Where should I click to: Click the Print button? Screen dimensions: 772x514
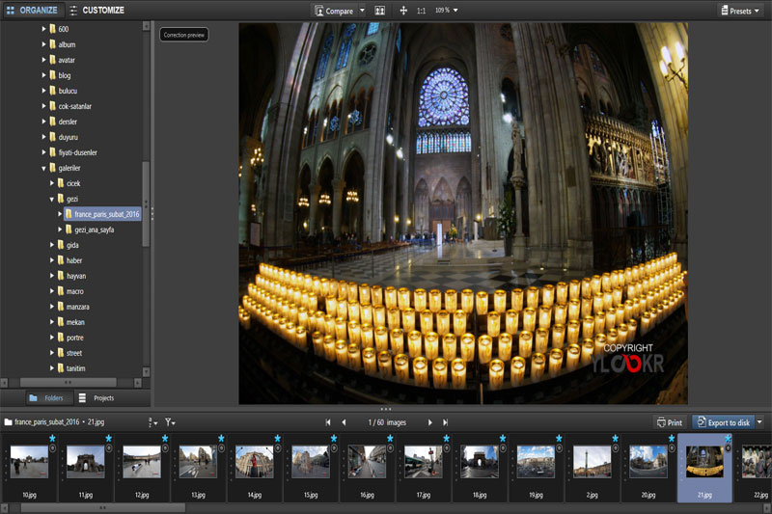[x=670, y=422]
